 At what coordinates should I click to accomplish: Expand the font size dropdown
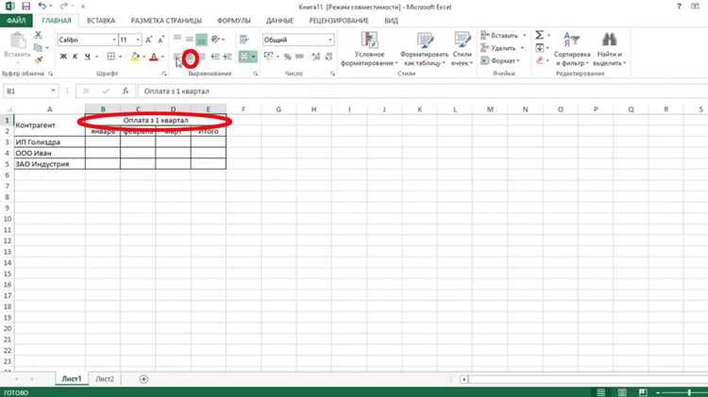pyautogui.click(x=138, y=40)
